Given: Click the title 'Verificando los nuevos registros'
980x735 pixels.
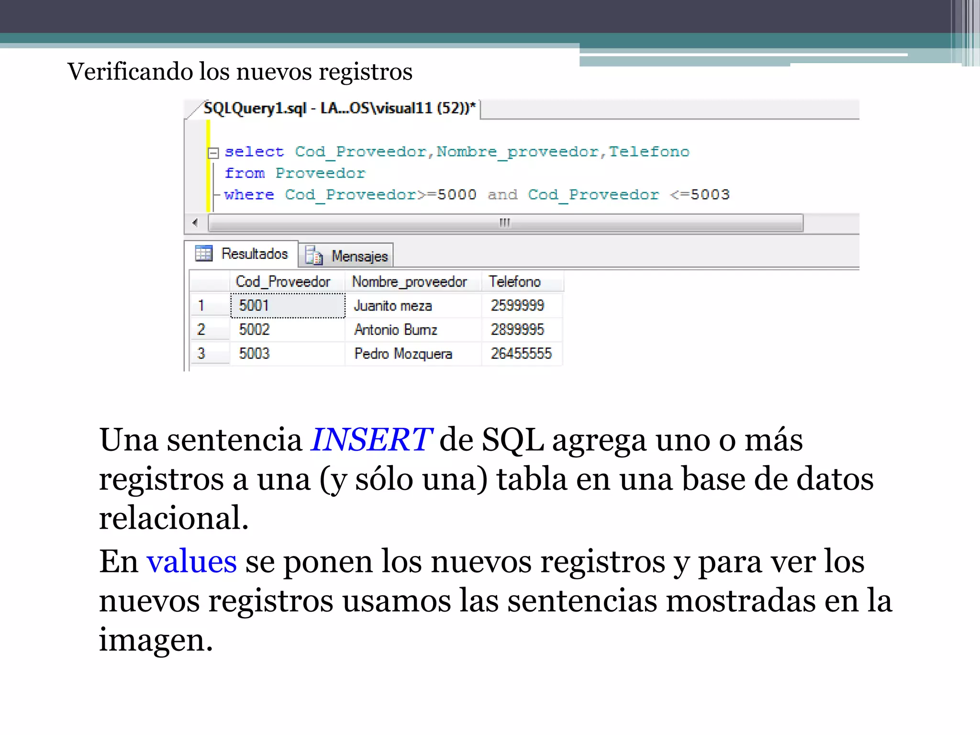Looking at the screenshot, I should pyautogui.click(x=240, y=72).
